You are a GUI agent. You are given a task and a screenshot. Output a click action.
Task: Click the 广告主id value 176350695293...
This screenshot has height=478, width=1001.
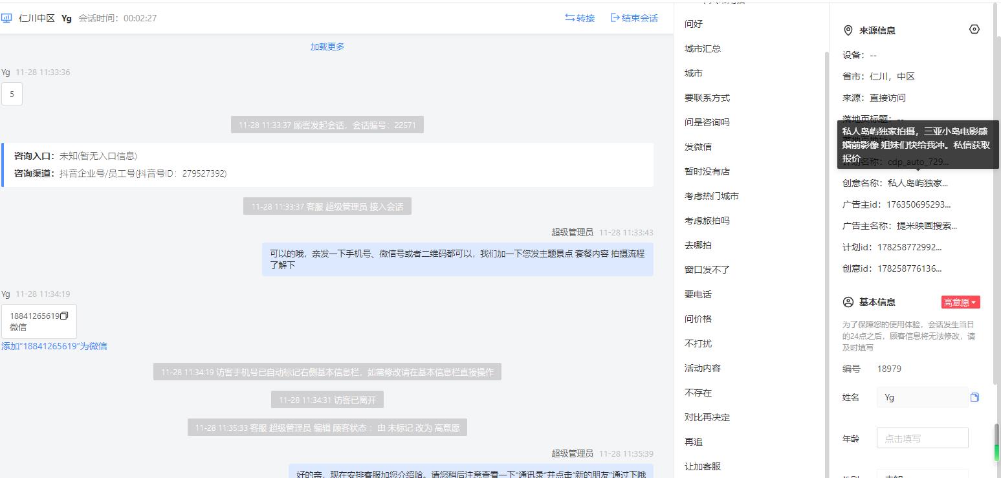919,204
